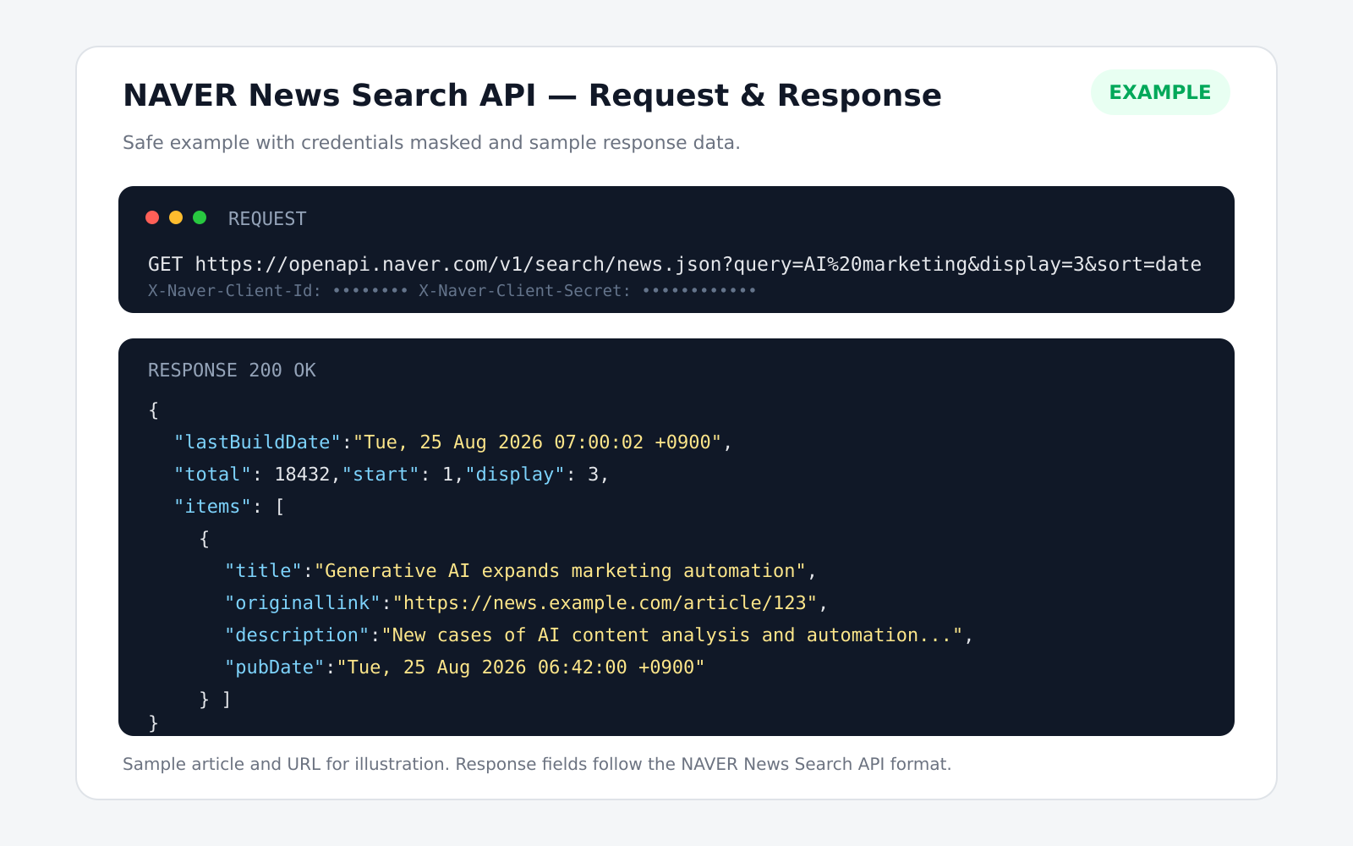Select the "display" key in the response
This screenshot has width=1353, height=846.
(x=515, y=474)
